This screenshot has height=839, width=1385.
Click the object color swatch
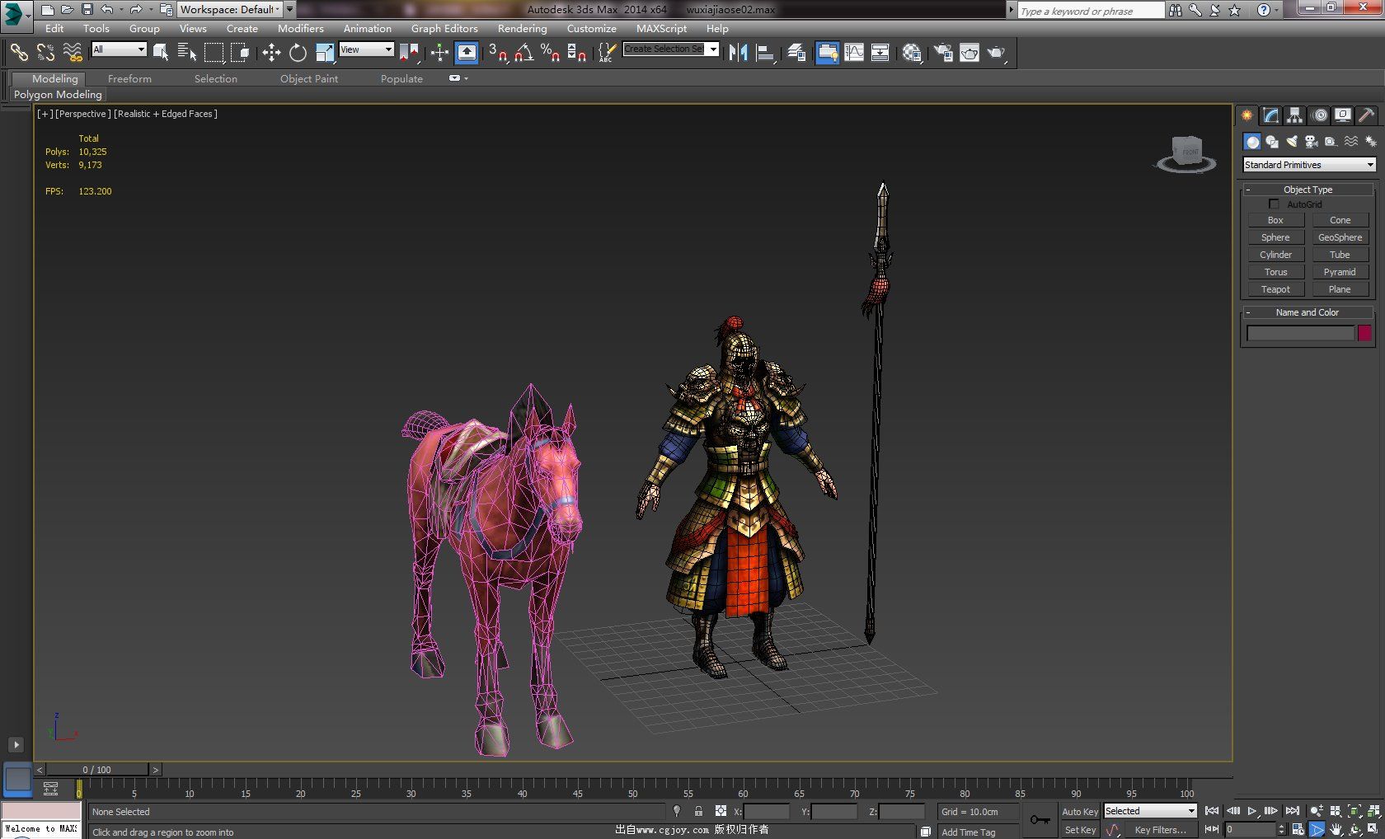pyautogui.click(x=1364, y=333)
